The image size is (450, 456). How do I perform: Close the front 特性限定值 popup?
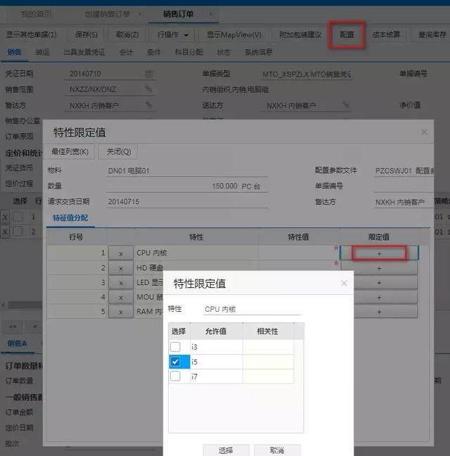[x=344, y=284]
